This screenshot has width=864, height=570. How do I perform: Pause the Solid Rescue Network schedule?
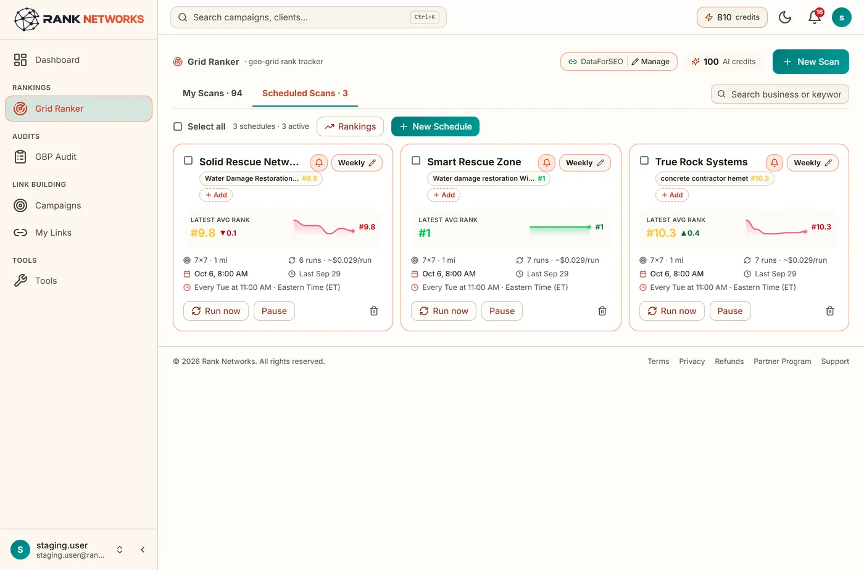tap(274, 311)
